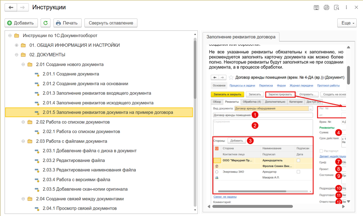Click the document icon of 2.01.3 Заполнение реквизитов входящего
The width and height of the screenshot is (363, 216).
[37, 94]
